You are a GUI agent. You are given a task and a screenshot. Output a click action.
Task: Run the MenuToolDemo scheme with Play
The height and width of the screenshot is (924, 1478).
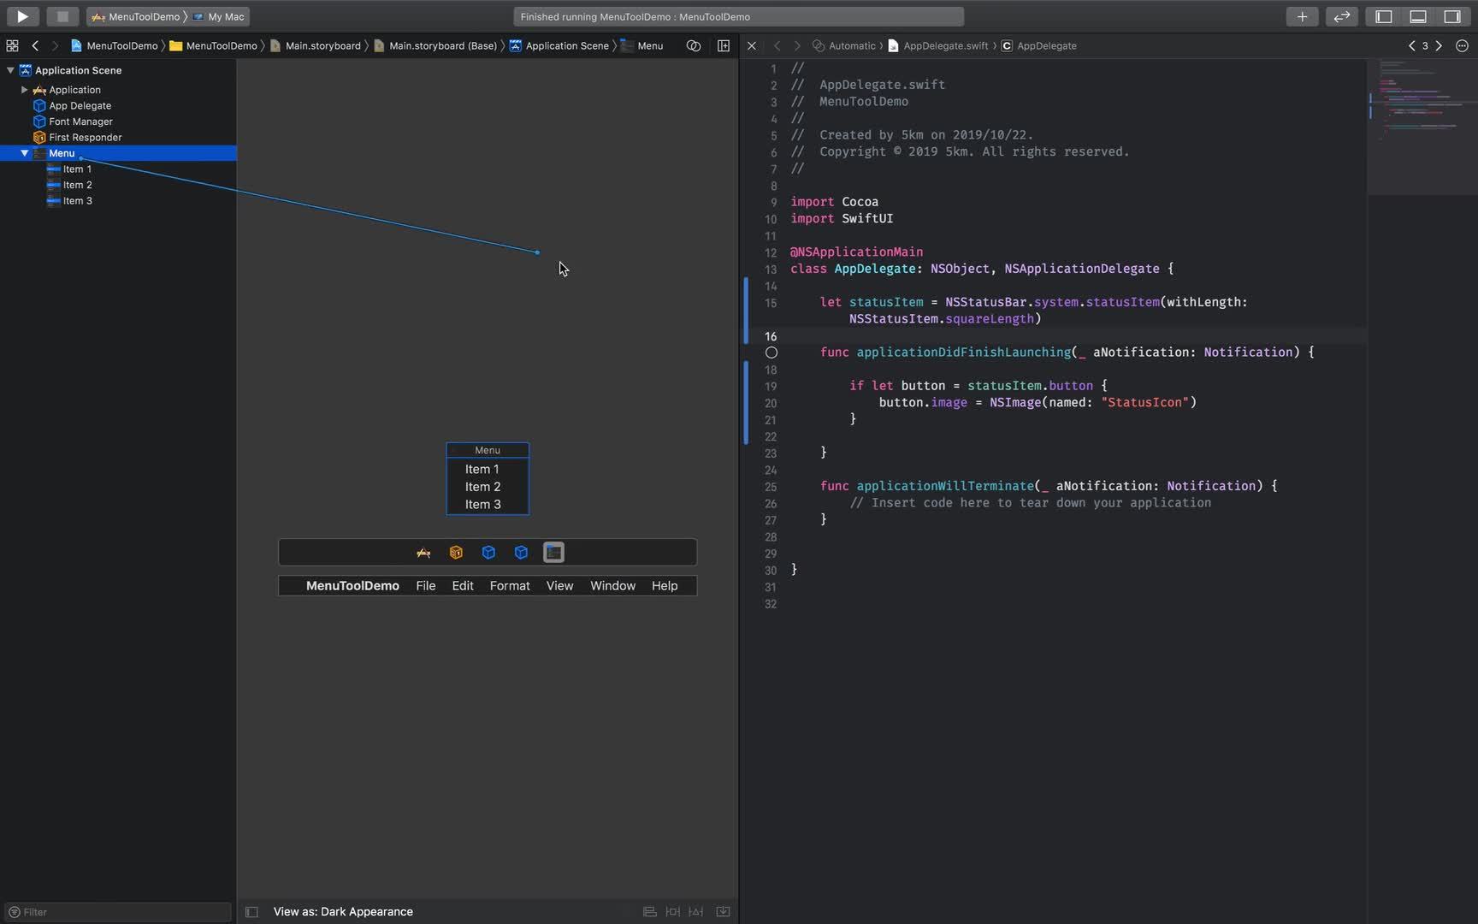[23, 16]
